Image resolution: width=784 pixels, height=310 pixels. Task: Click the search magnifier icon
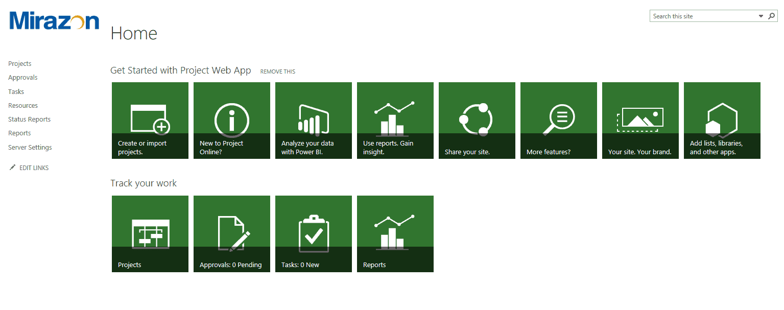pos(772,16)
